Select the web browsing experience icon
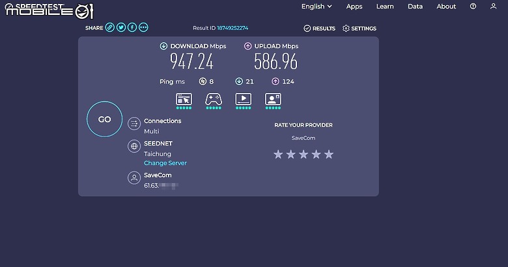Screen dimensions: 508x267 (184, 101)
